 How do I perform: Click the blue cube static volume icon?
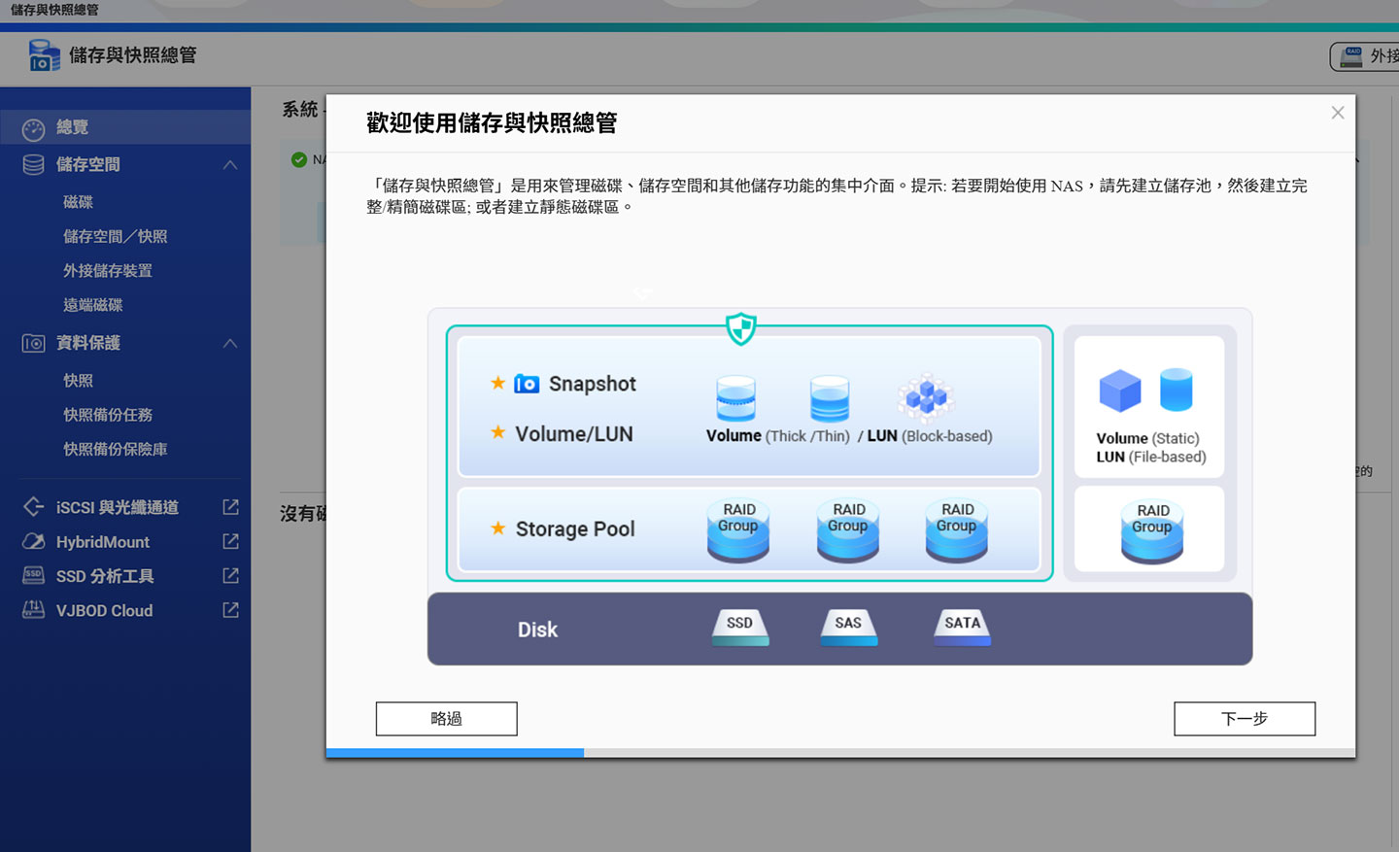(1120, 391)
